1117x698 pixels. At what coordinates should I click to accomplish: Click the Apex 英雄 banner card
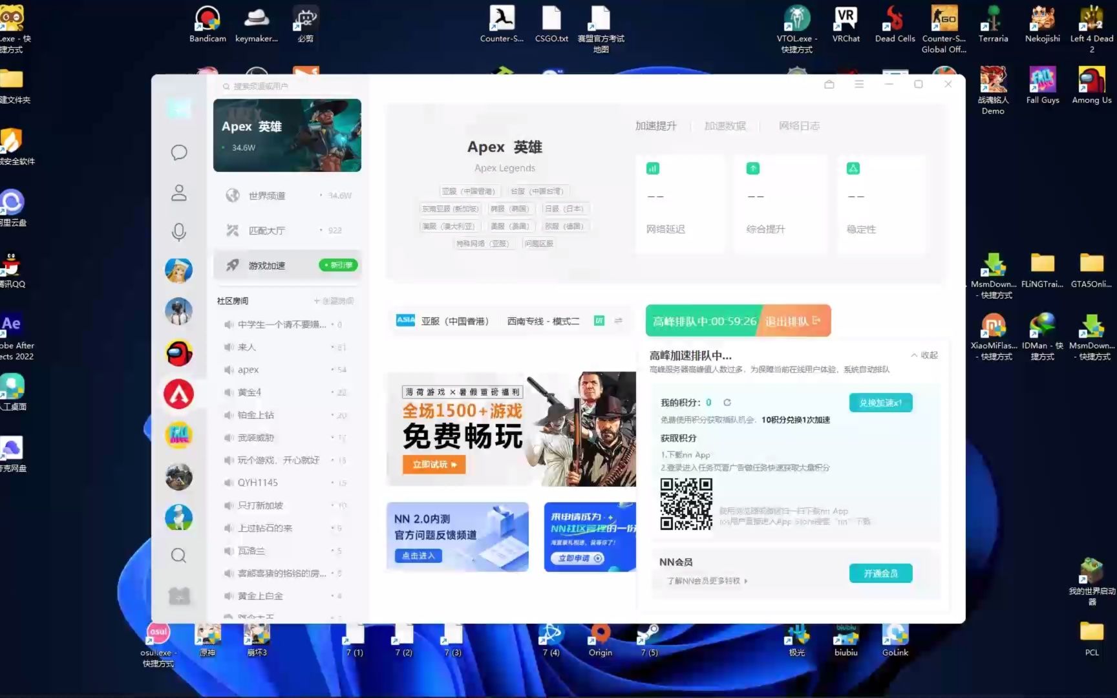(287, 135)
